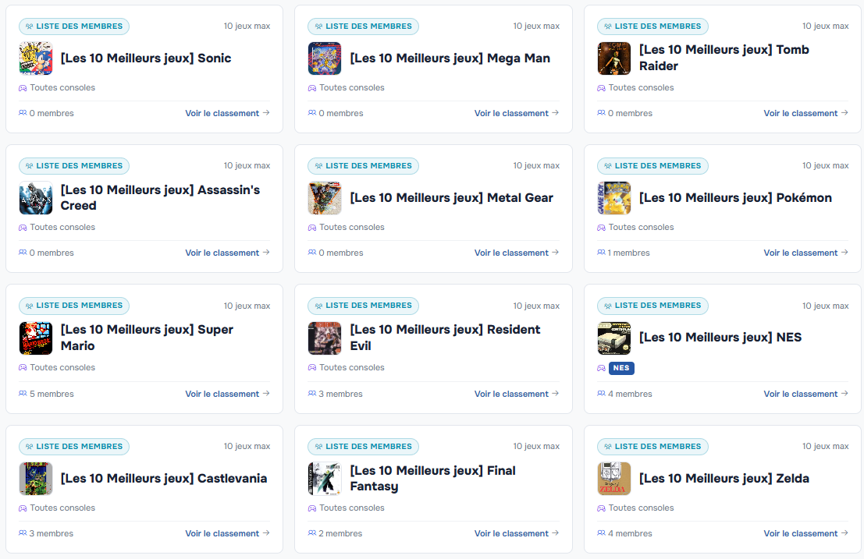Click the 'Liste des membres' badge on Zelda card
The height and width of the screenshot is (559, 864).
pos(652,447)
